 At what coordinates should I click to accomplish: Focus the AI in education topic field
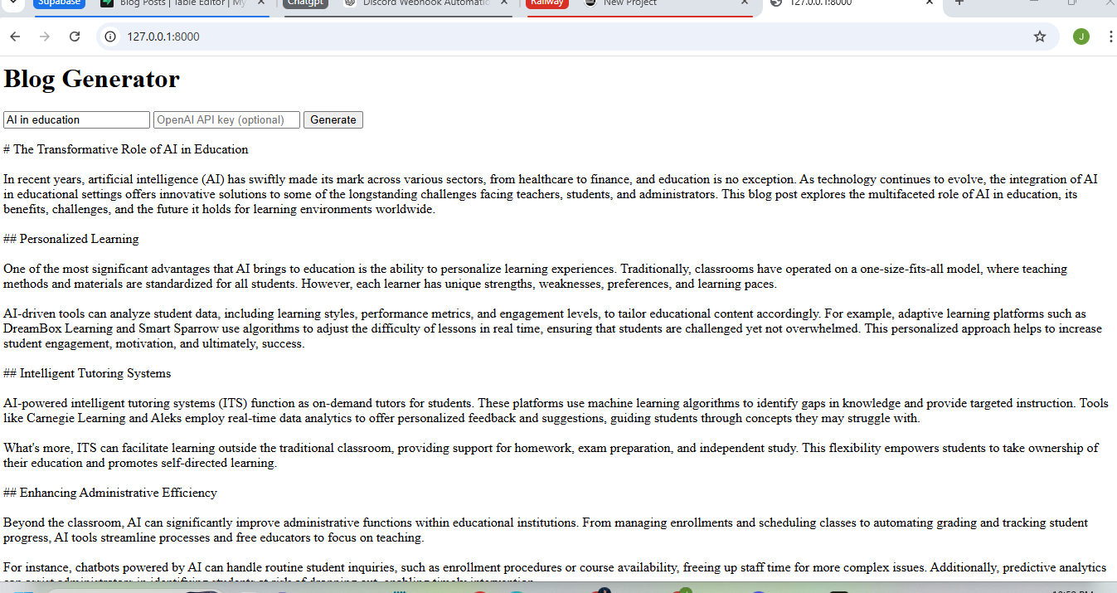coord(76,119)
